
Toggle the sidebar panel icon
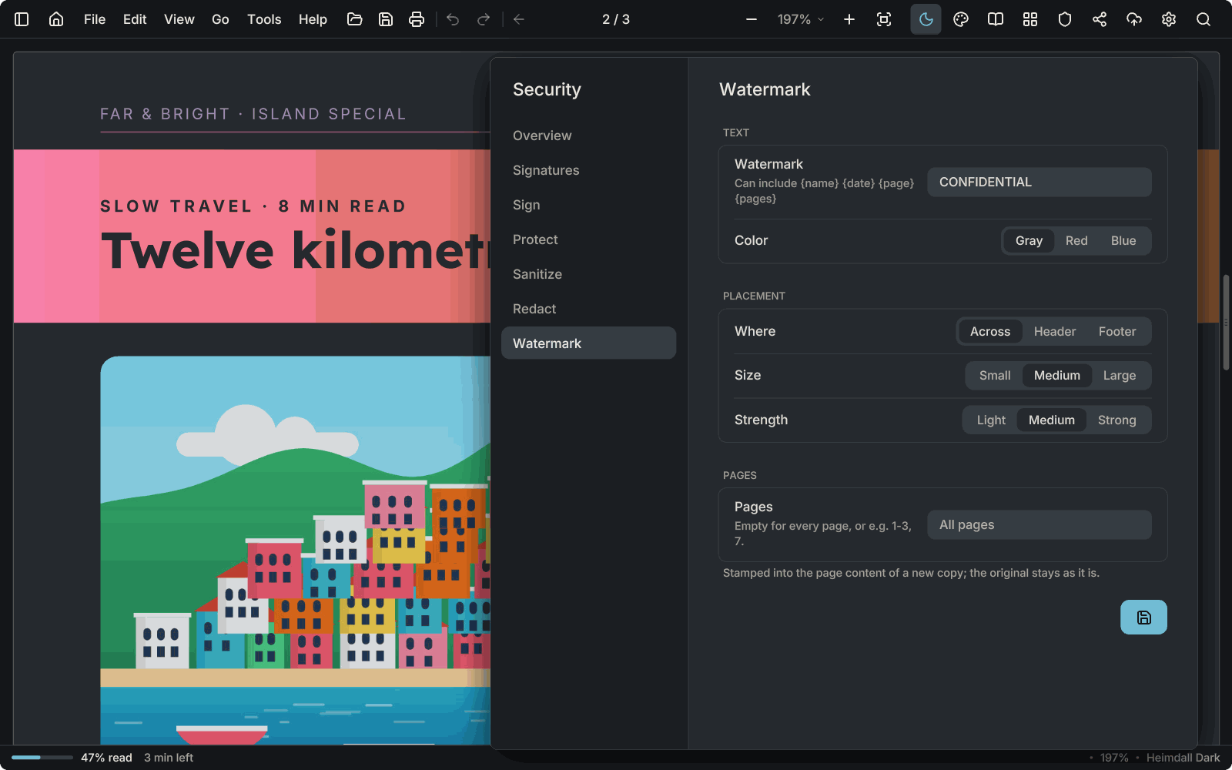pyautogui.click(x=22, y=19)
